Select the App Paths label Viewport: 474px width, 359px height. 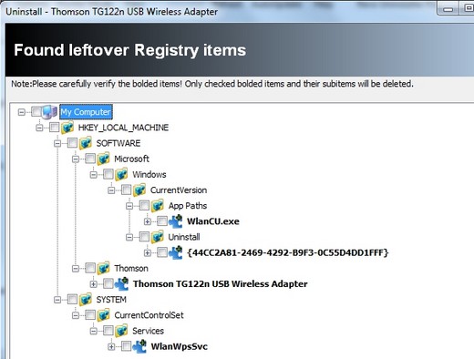188,206
